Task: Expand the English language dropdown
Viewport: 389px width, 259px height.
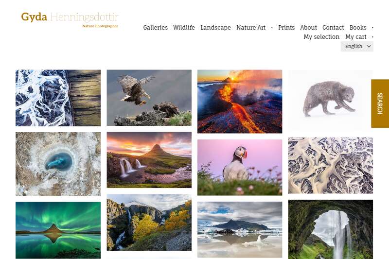Action: pos(357,46)
